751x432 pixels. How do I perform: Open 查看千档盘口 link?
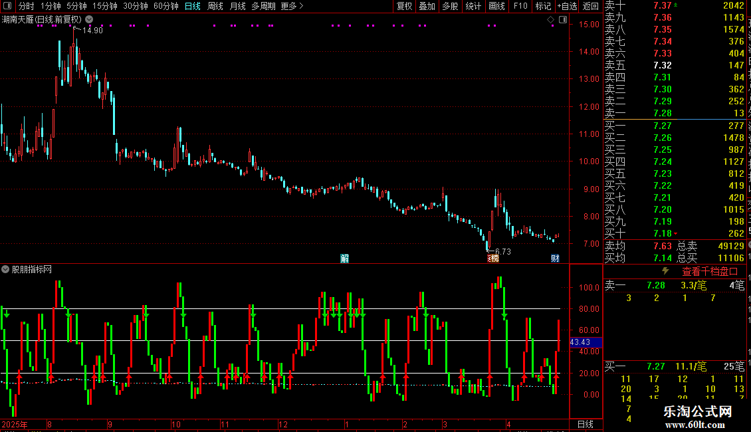[x=710, y=272]
